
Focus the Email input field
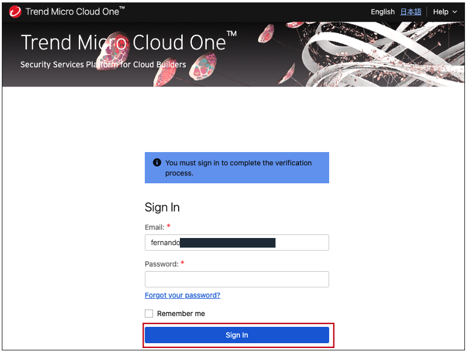pos(237,242)
